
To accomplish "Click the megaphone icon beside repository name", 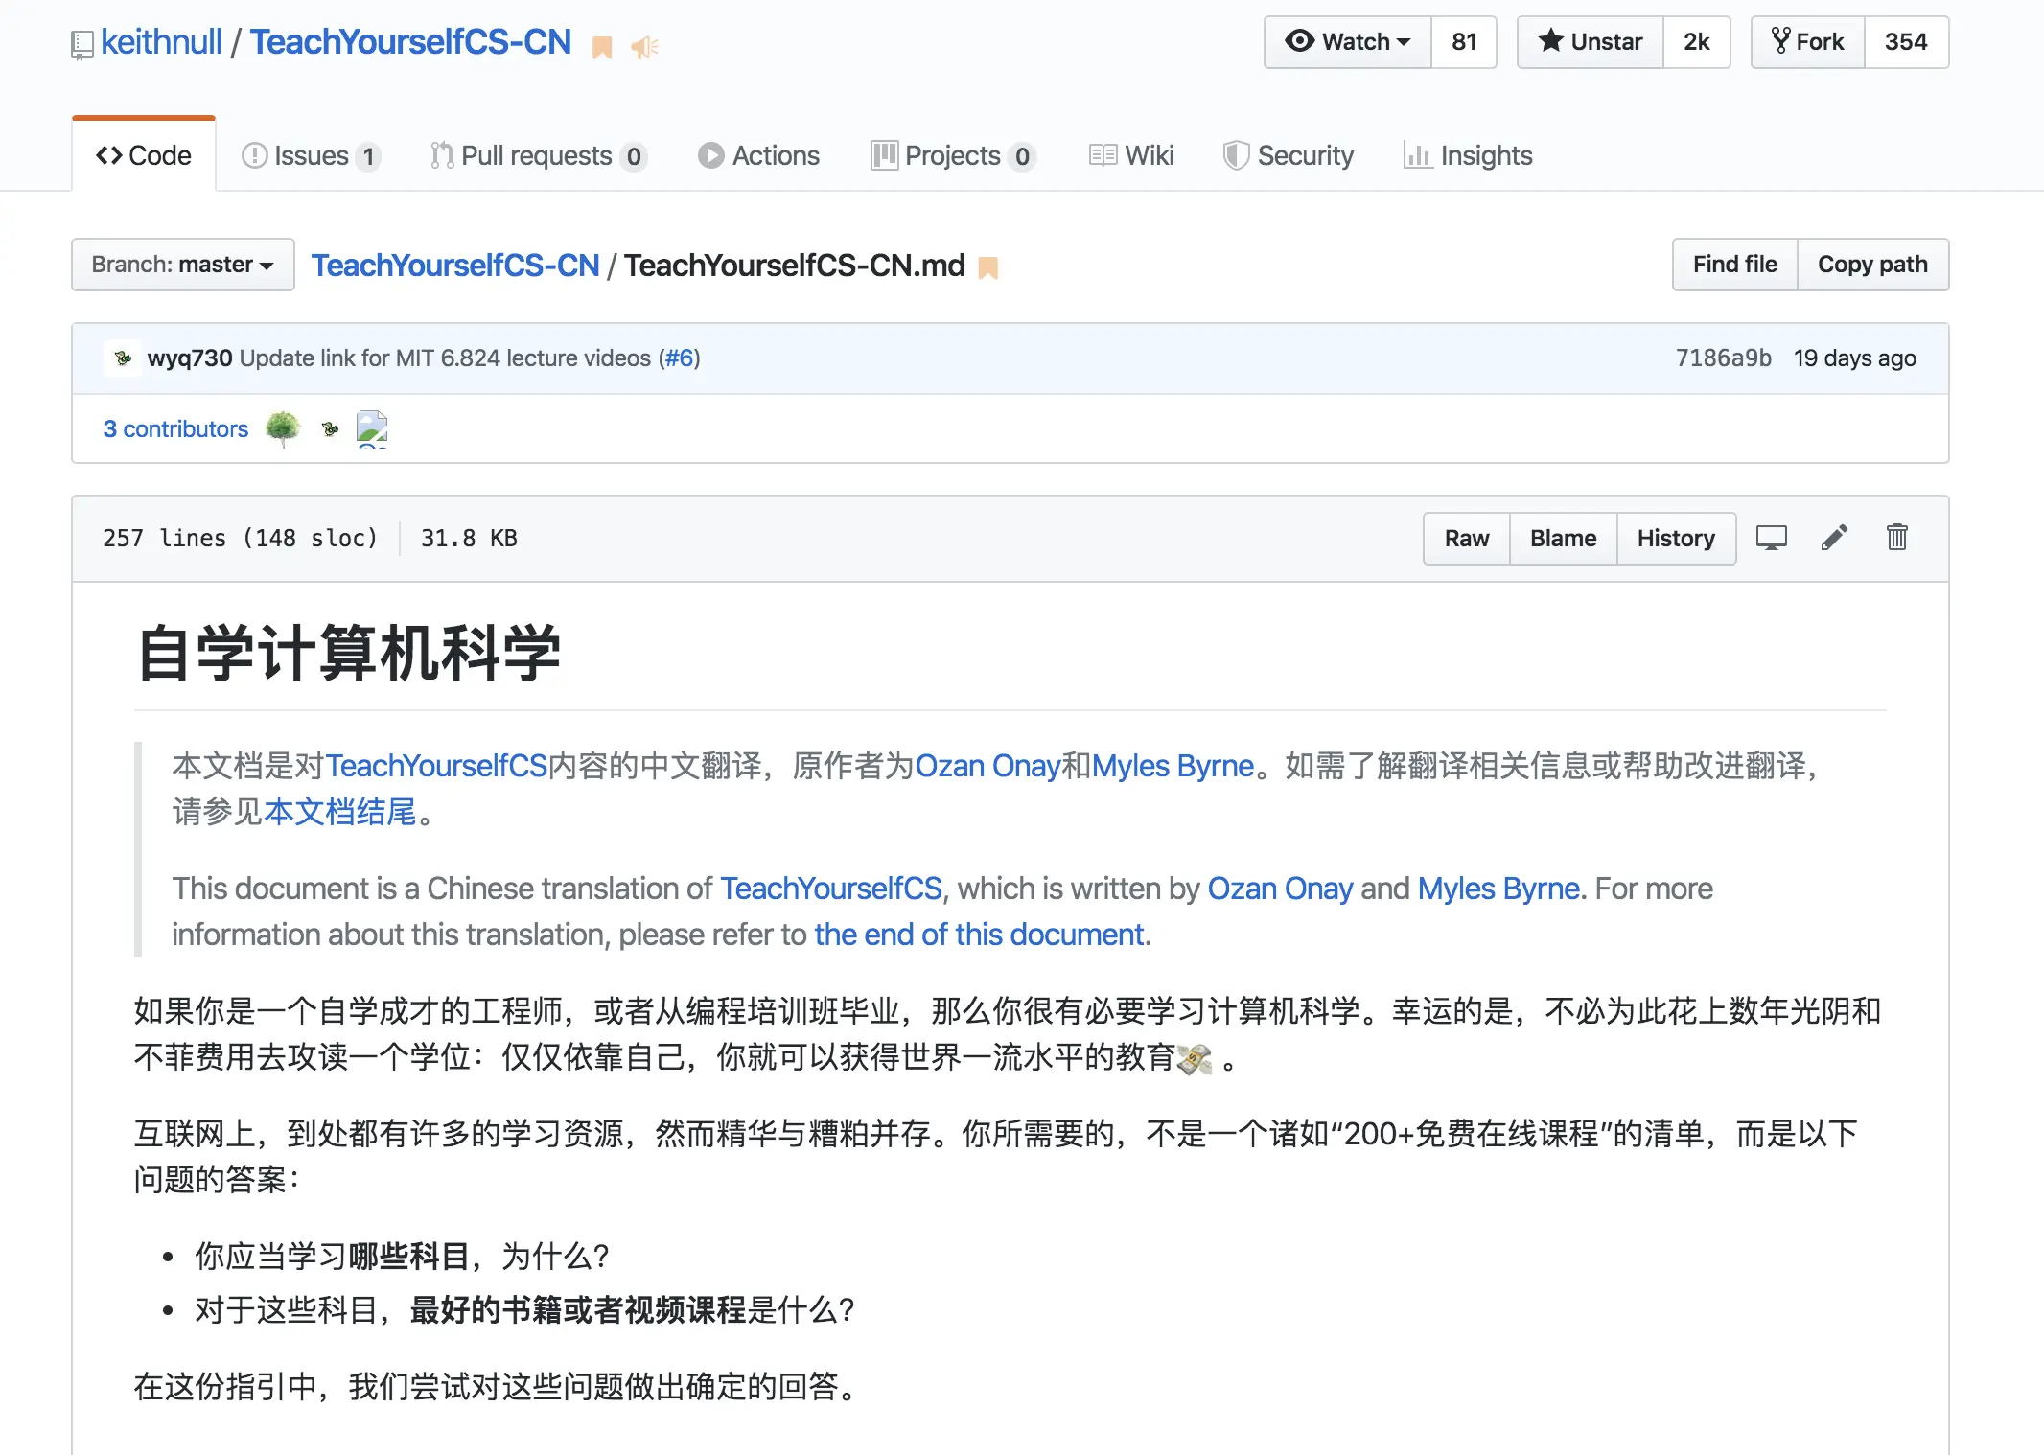I will click(x=644, y=47).
